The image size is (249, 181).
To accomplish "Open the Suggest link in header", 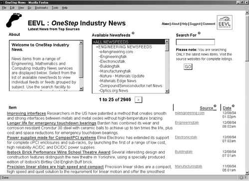I will coord(195,24).
